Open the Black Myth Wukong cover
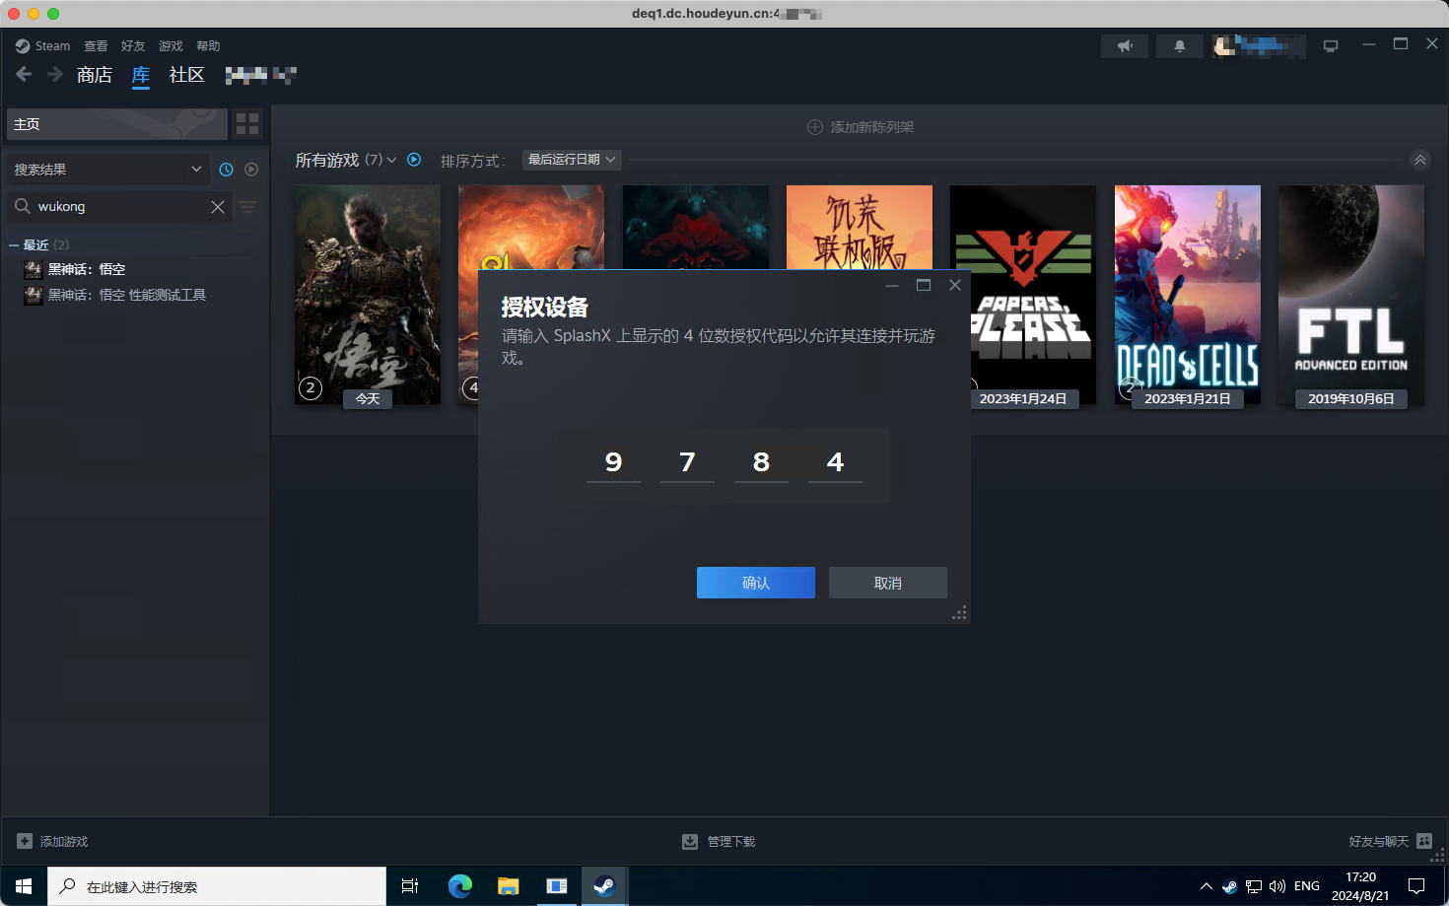 [x=368, y=295]
